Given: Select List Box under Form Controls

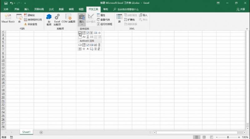Looking at the screenshot, I should [96, 33].
